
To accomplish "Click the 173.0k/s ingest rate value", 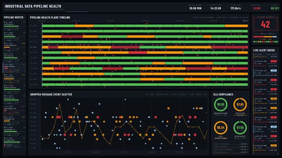I will [x=235, y=8].
